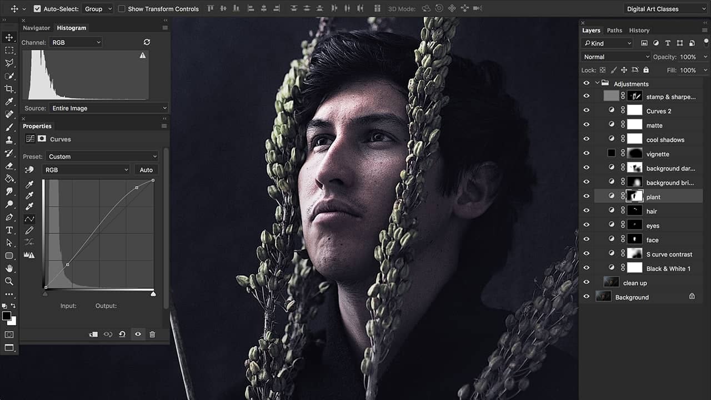The height and width of the screenshot is (400, 711).
Task: Select the Move tool
Action: [8, 38]
